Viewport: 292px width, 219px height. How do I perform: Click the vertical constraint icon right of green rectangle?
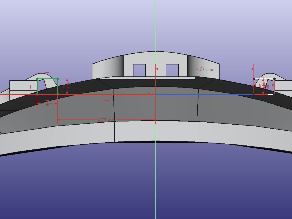click(64, 86)
